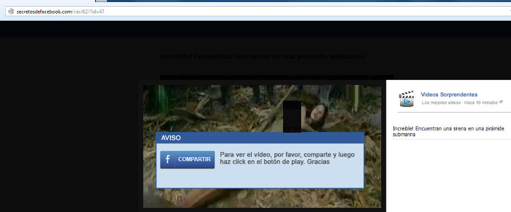Click the public globe icon beside post time
511x212 pixels.
pos(501,102)
